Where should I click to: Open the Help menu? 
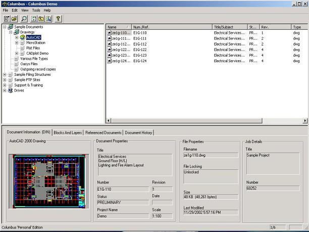click(x=47, y=10)
